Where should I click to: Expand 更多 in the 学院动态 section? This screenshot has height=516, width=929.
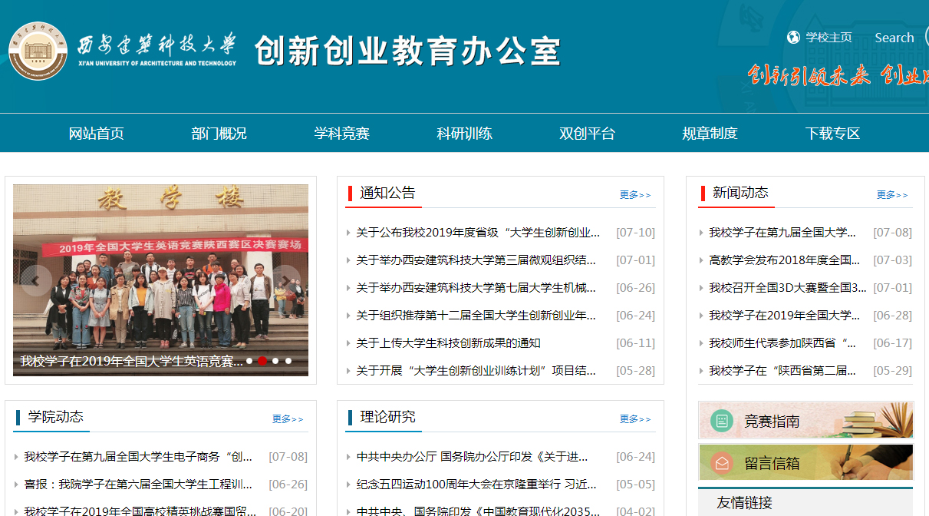(x=287, y=419)
